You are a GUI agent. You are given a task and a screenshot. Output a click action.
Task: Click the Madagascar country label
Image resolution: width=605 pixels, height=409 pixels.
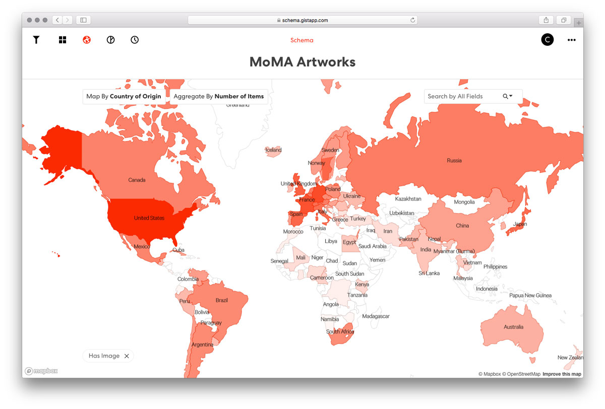[376, 316]
